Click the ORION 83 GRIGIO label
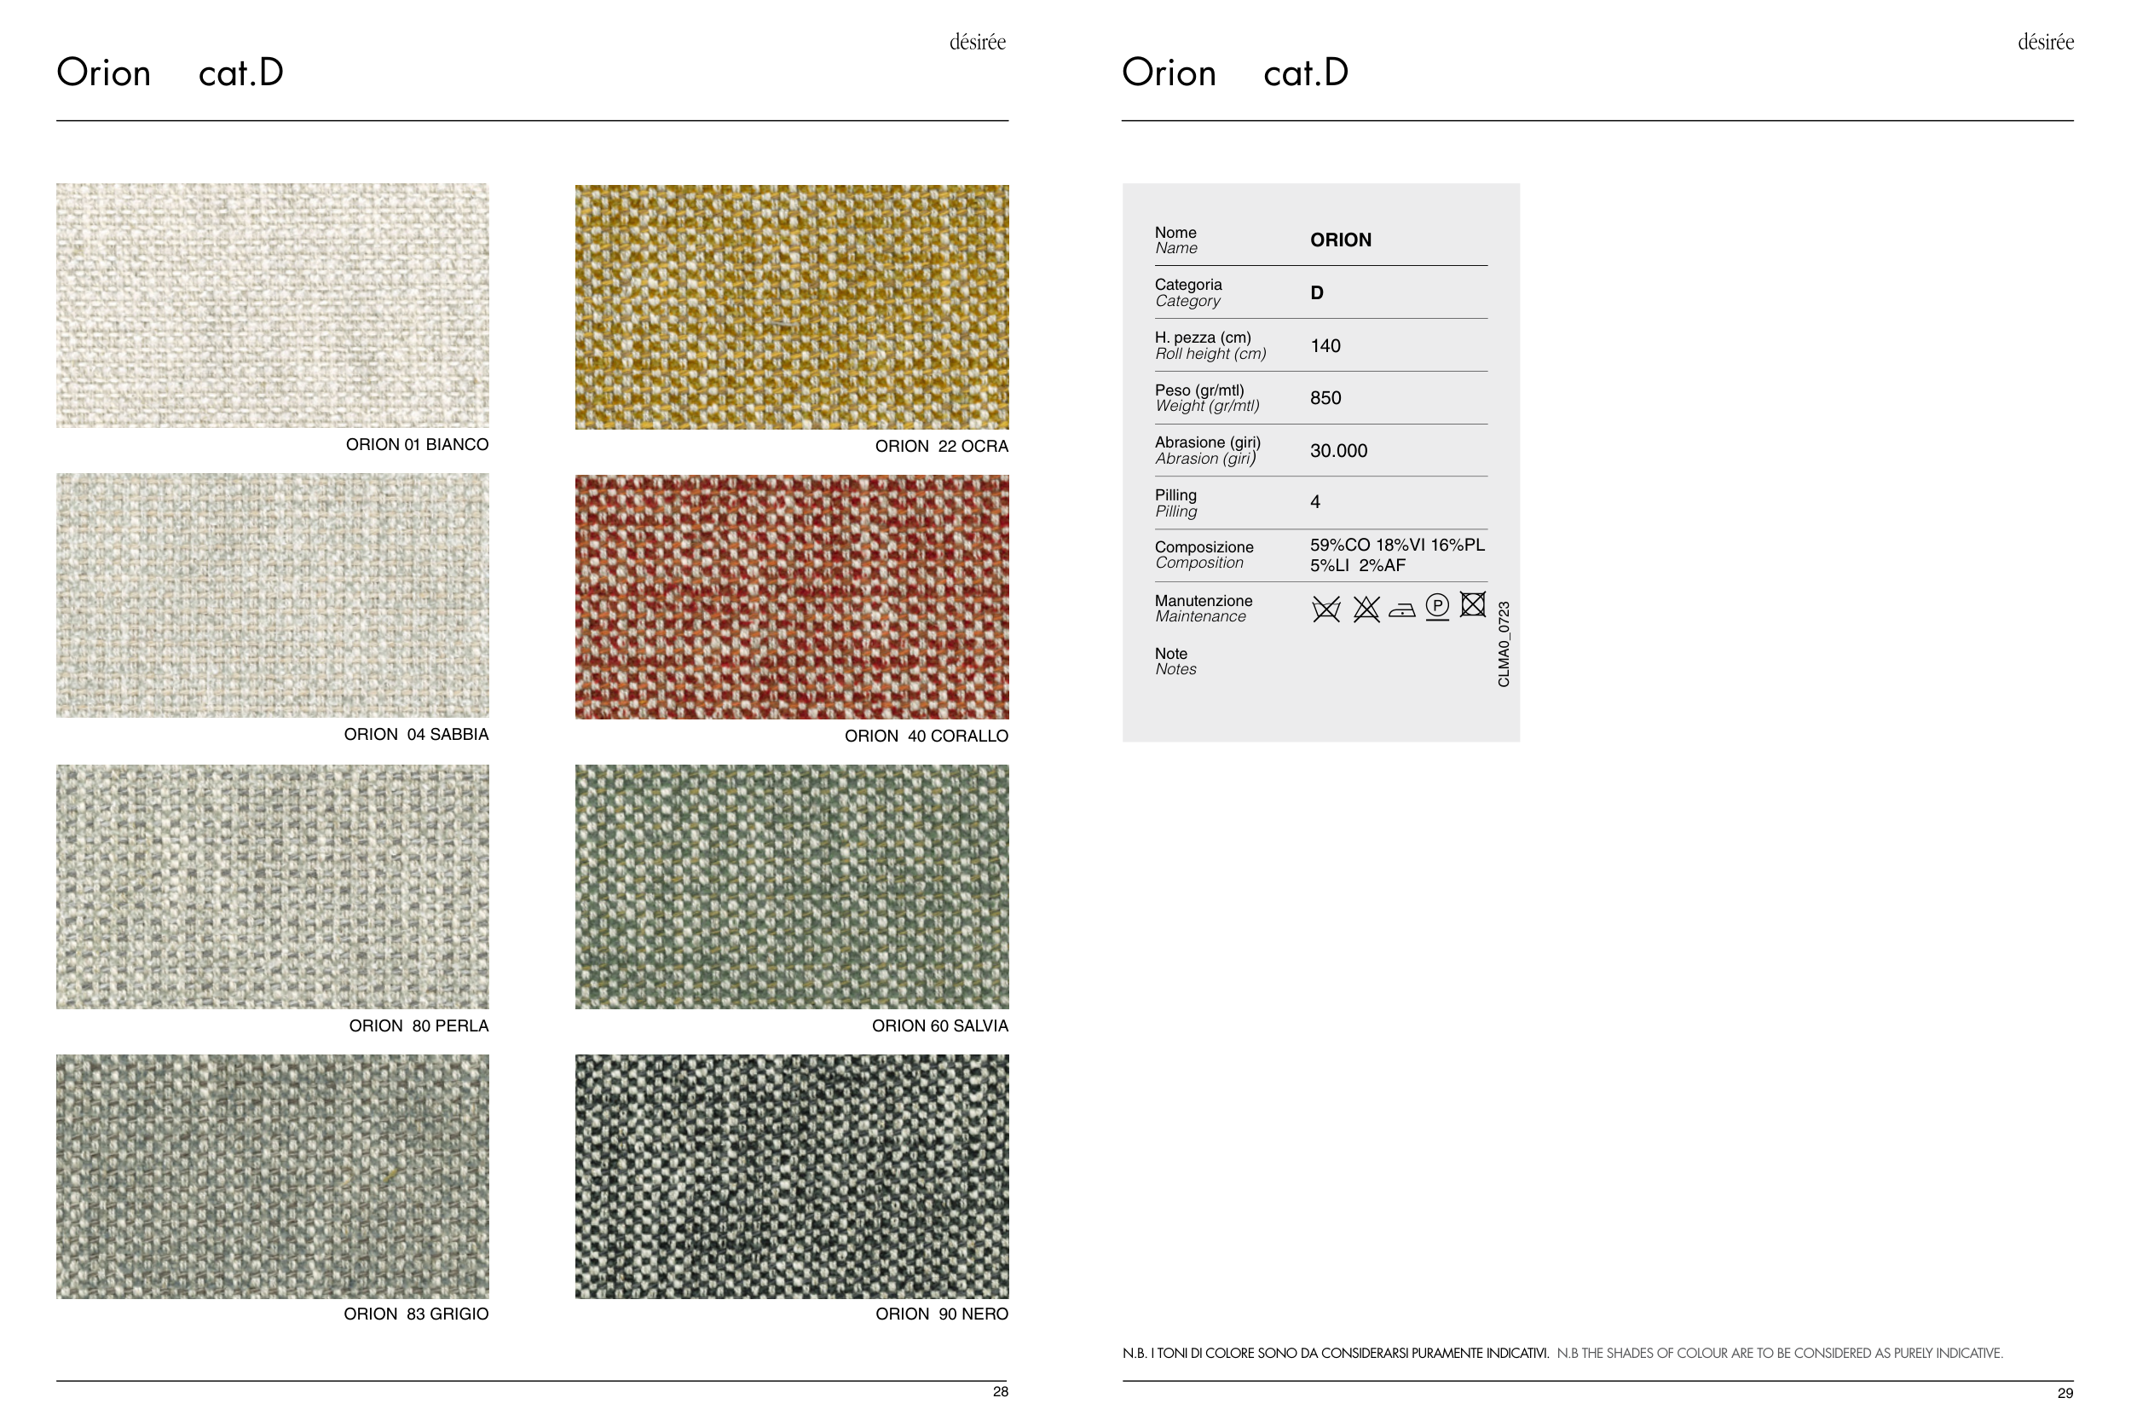2131x1421 pixels. click(x=416, y=1314)
